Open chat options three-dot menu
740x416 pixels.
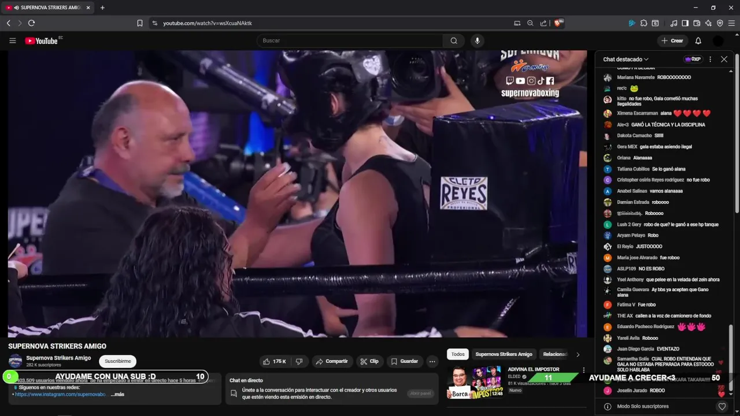point(711,59)
